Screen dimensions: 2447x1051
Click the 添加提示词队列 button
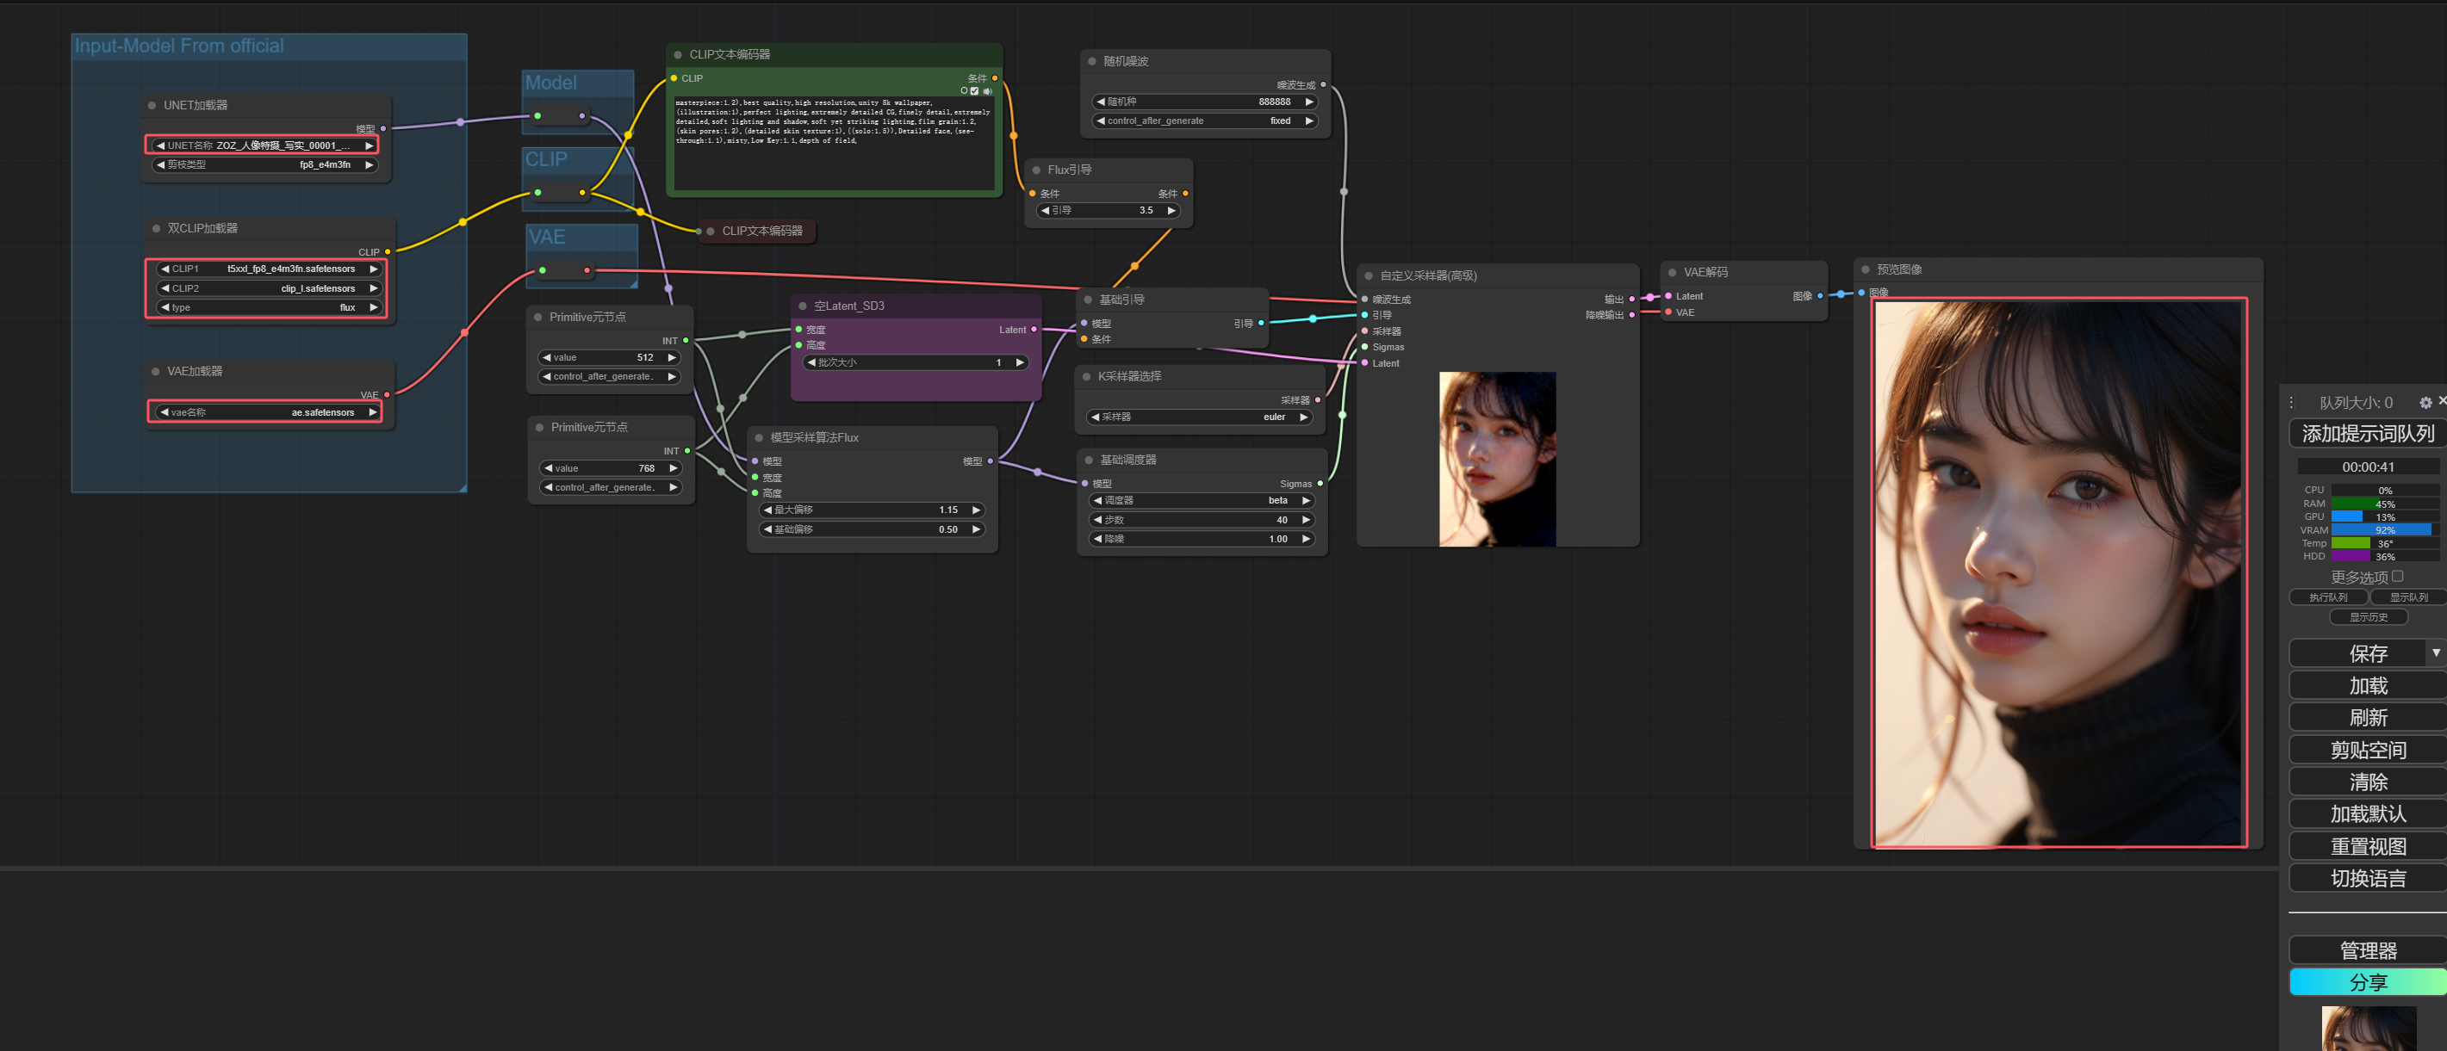coord(2368,434)
